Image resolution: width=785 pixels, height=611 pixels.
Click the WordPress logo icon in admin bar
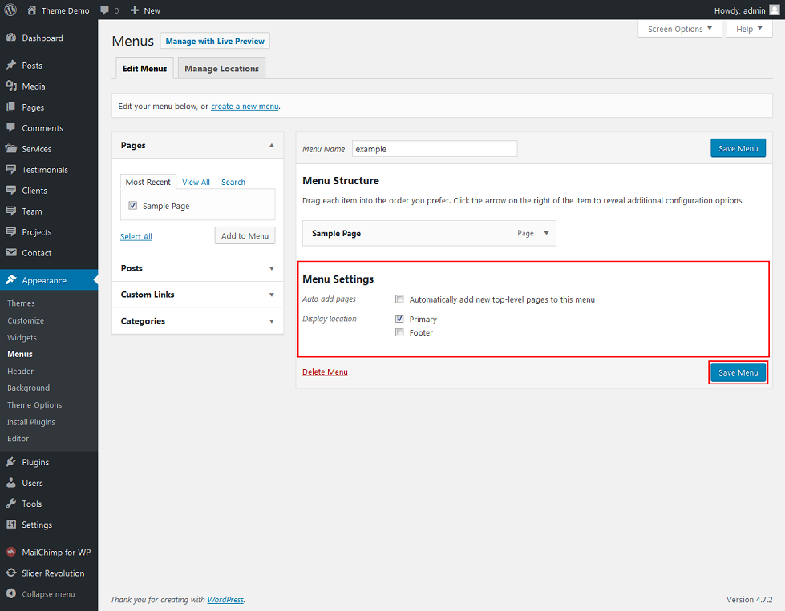click(10, 10)
